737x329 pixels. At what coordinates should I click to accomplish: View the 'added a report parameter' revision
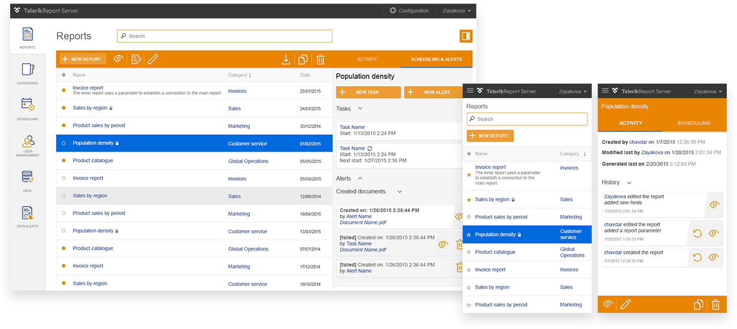pos(714,233)
